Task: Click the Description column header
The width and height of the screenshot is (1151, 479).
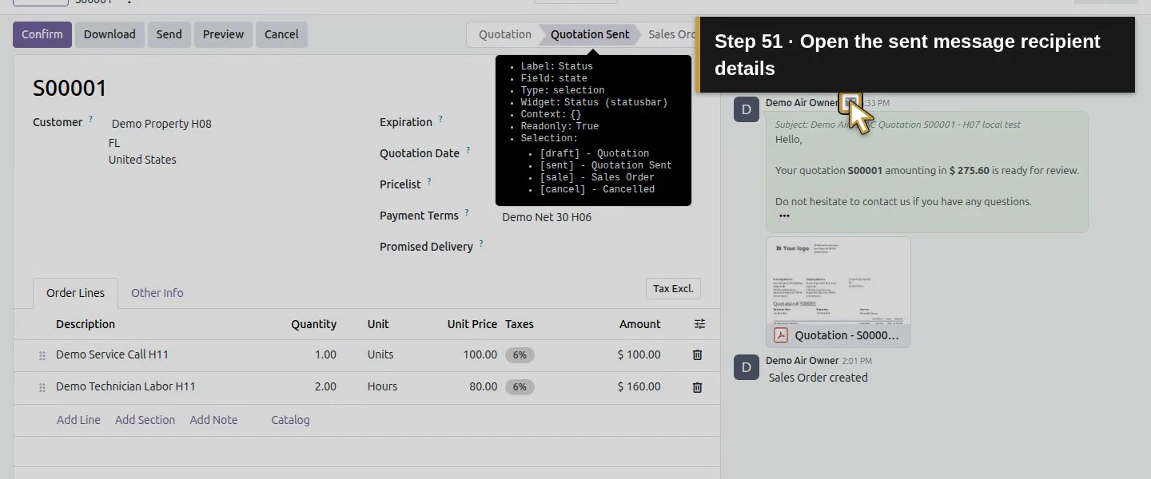Action: (86, 324)
